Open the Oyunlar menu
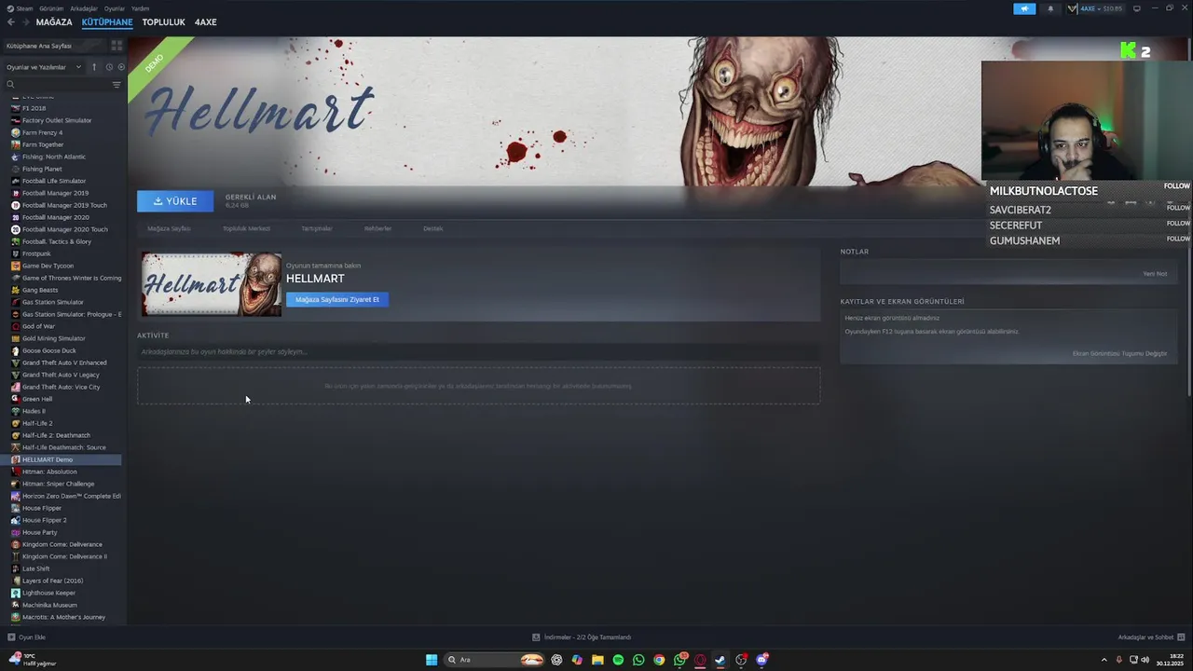Screen dimensions: 1193x671 115,8
